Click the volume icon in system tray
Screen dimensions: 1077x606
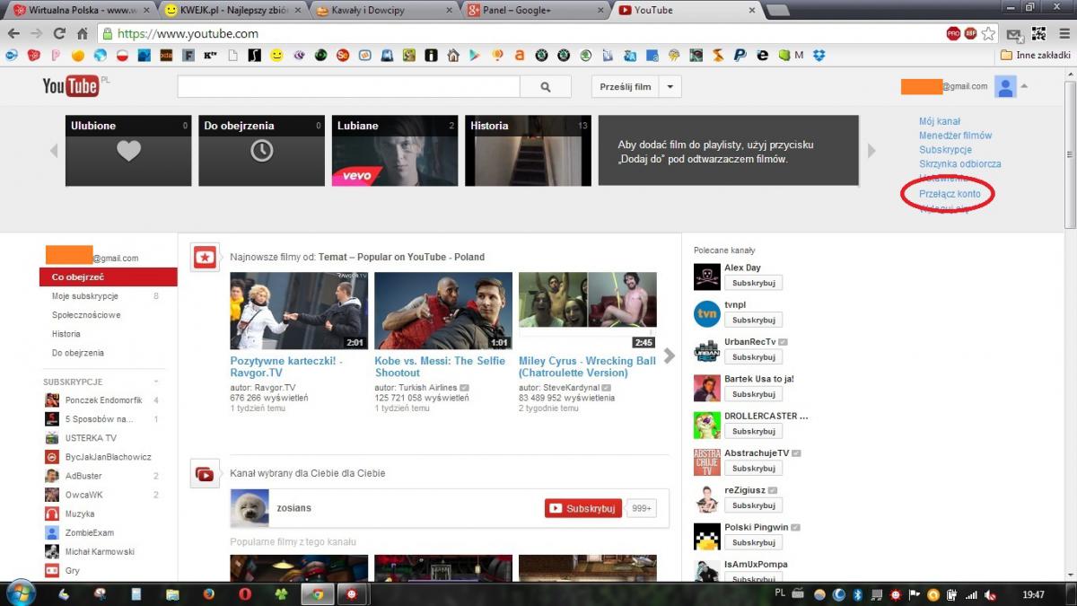(x=991, y=595)
